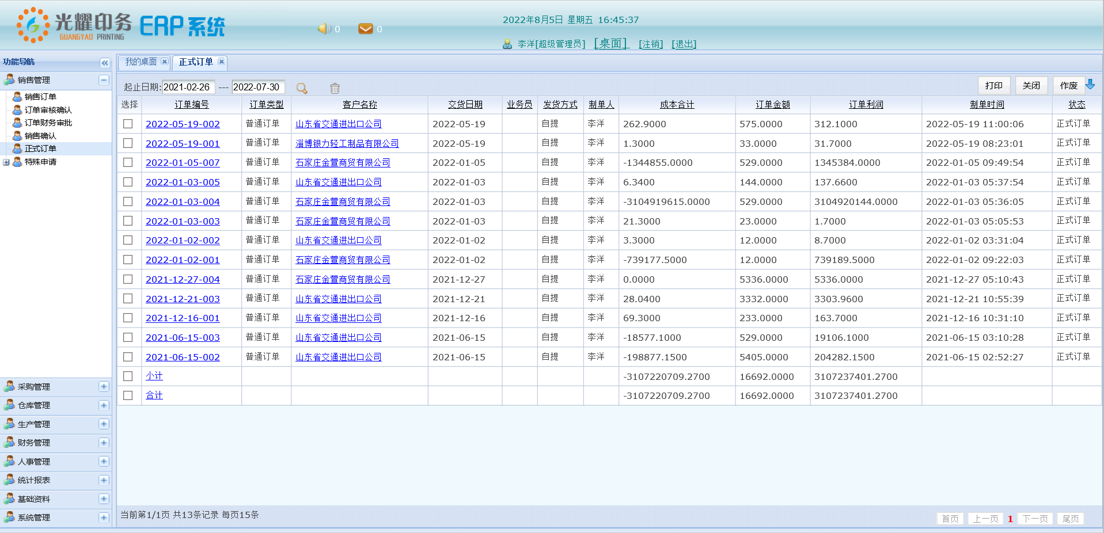Select 正式订单 in the sidebar tree
This screenshot has width=1104, height=533.
40,149
